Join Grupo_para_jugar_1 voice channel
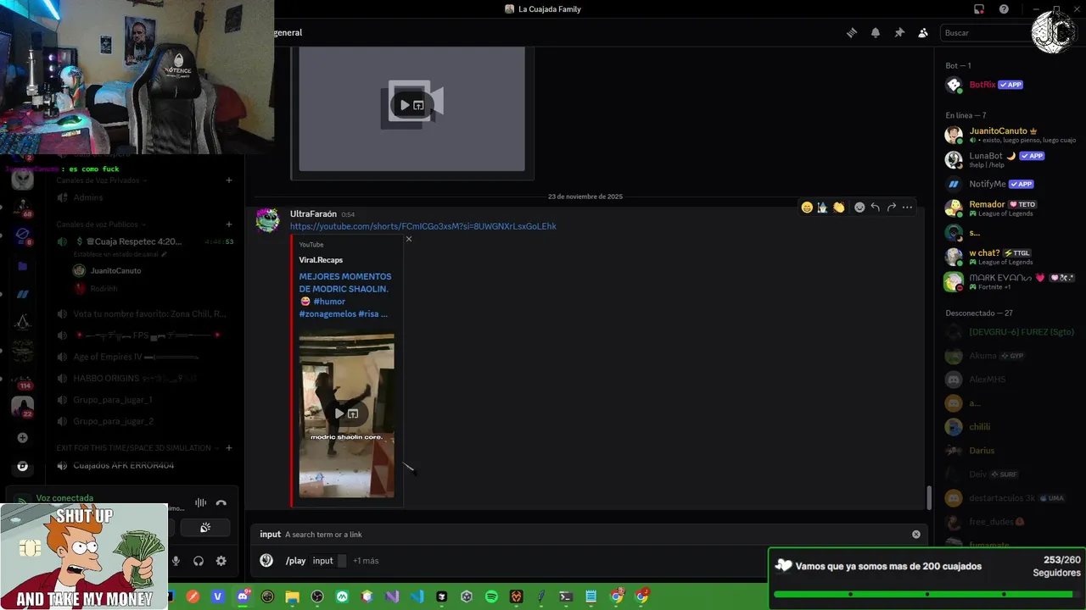 coord(144,400)
